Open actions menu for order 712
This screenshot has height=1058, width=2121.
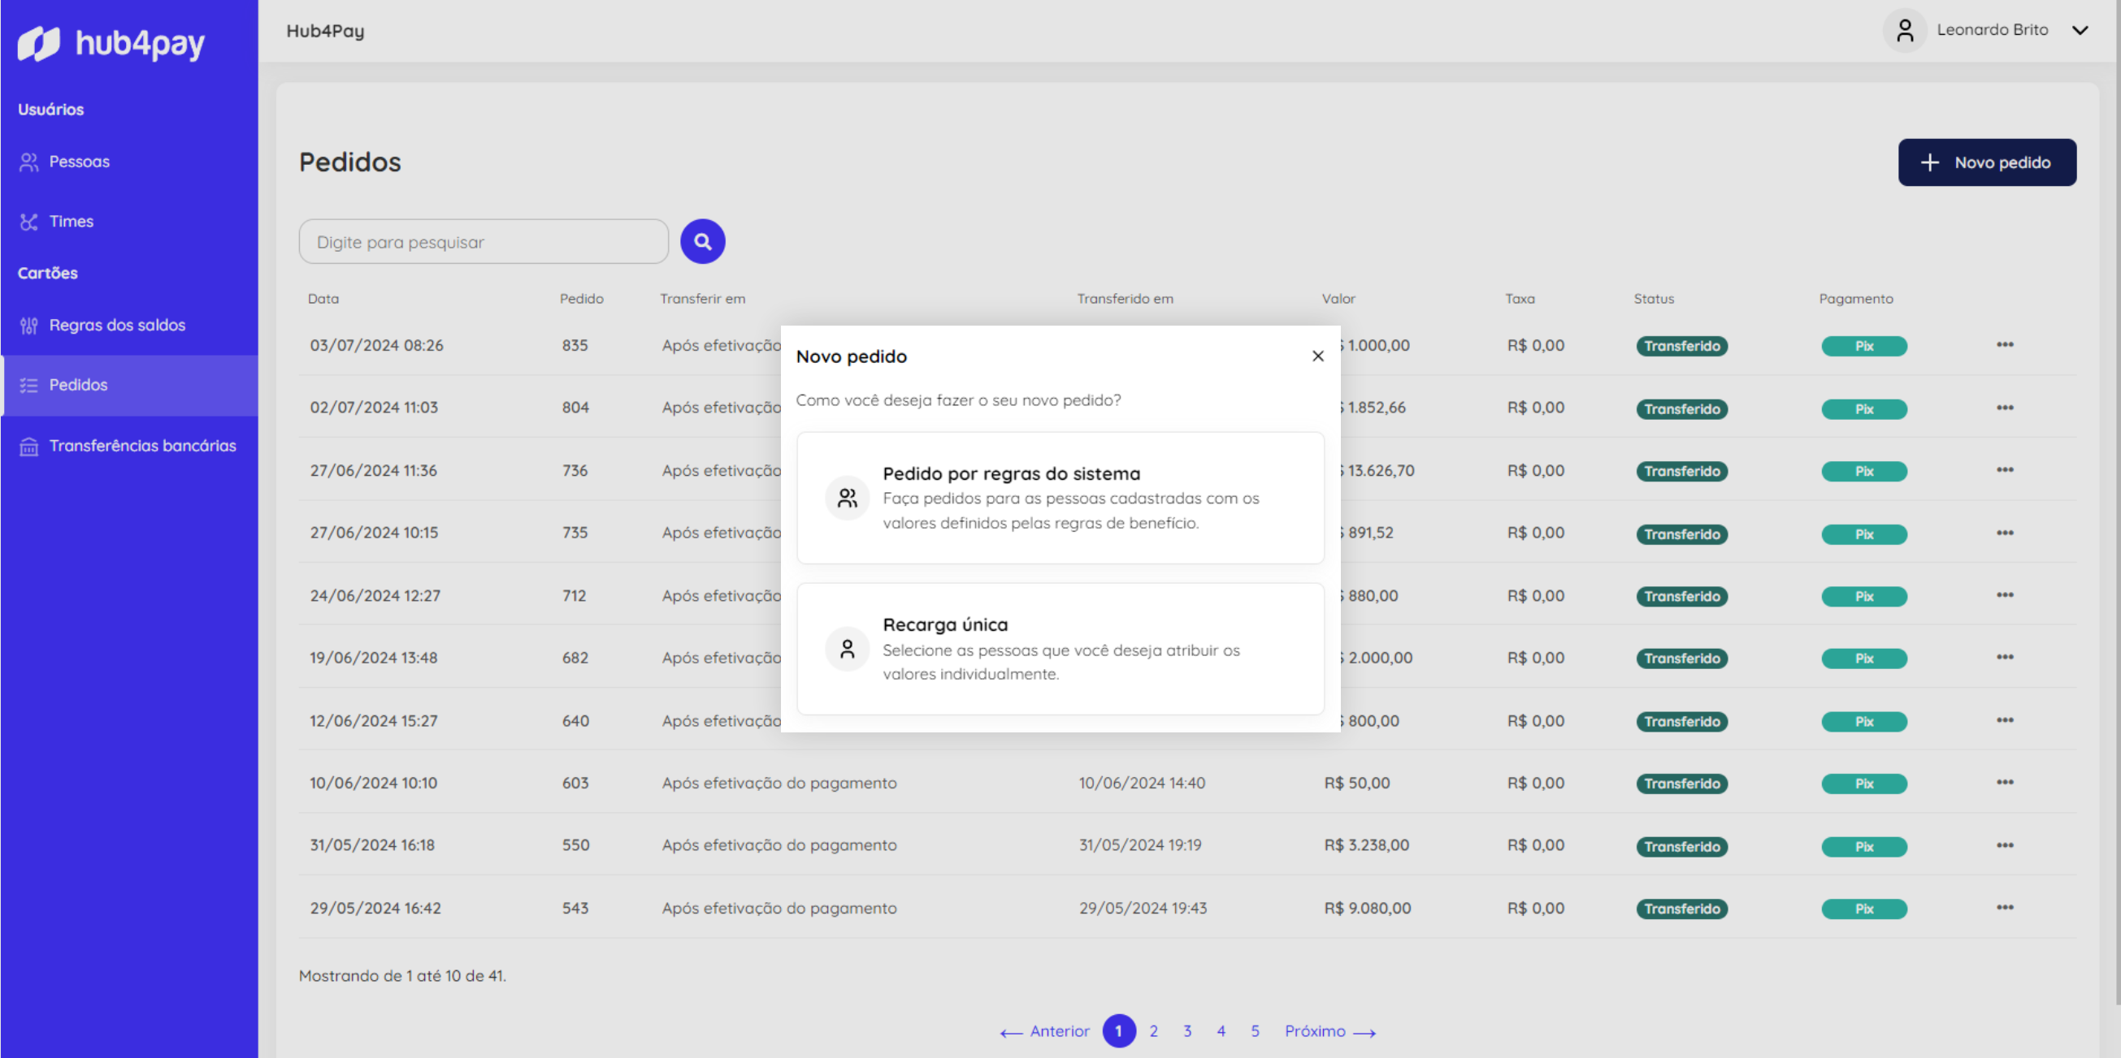click(2004, 595)
